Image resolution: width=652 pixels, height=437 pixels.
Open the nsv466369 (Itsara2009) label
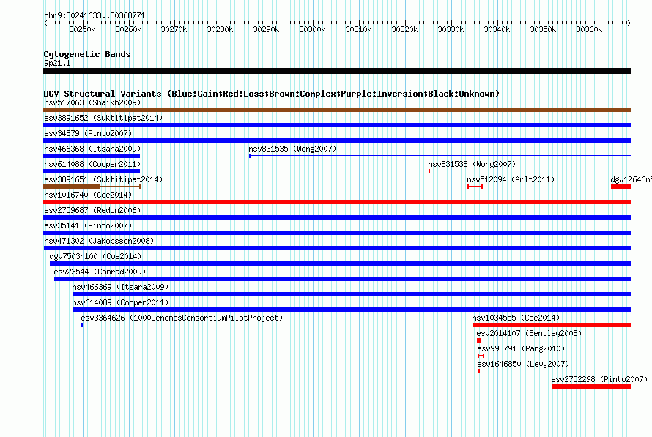(x=120, y=287)
